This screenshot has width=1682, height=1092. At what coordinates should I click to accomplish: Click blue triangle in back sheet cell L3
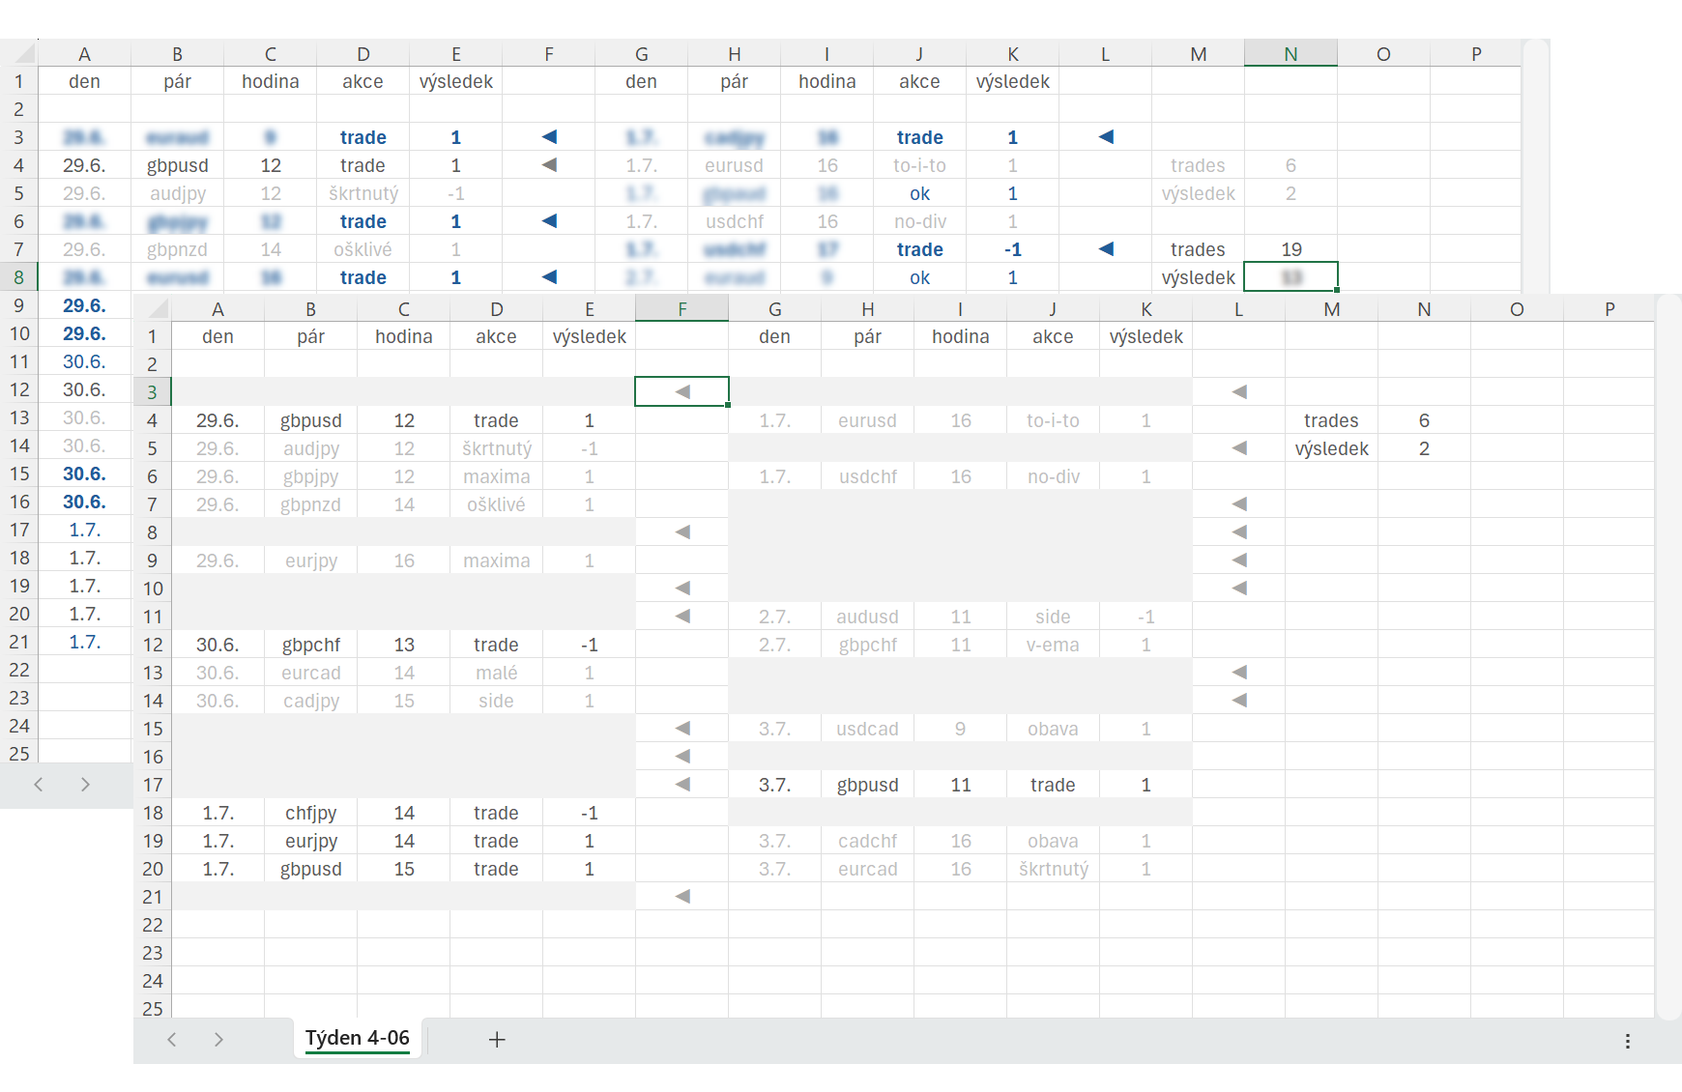click(x=1106, y=137)
